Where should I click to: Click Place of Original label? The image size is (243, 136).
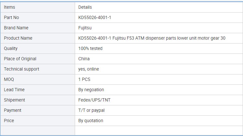click(20, 59)
